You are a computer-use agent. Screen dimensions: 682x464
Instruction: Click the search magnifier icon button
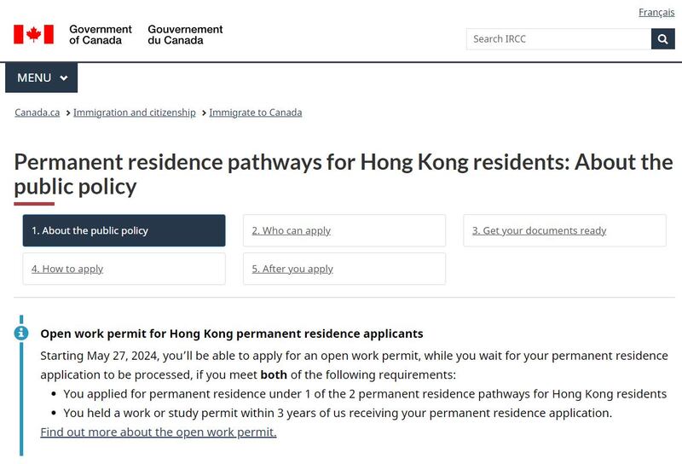click(x=662, y=39)
